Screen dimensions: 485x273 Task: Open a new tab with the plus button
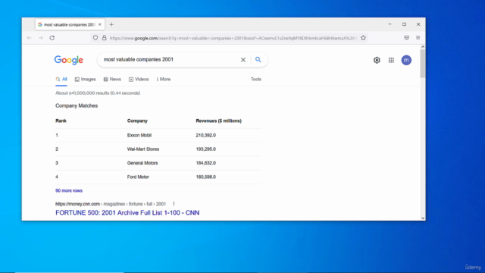pos(111,24)
